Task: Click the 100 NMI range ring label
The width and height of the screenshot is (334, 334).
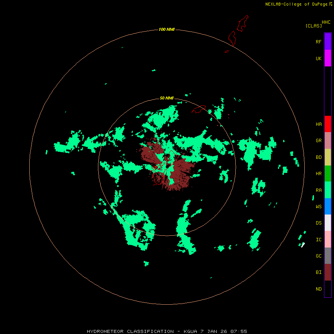Action: click(x=167, y=29)
